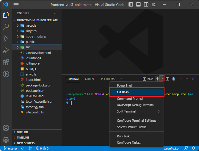Screen dimensions: 199x151
Task: Expand the node_modules folder
Action: click(x=37, y=36)
